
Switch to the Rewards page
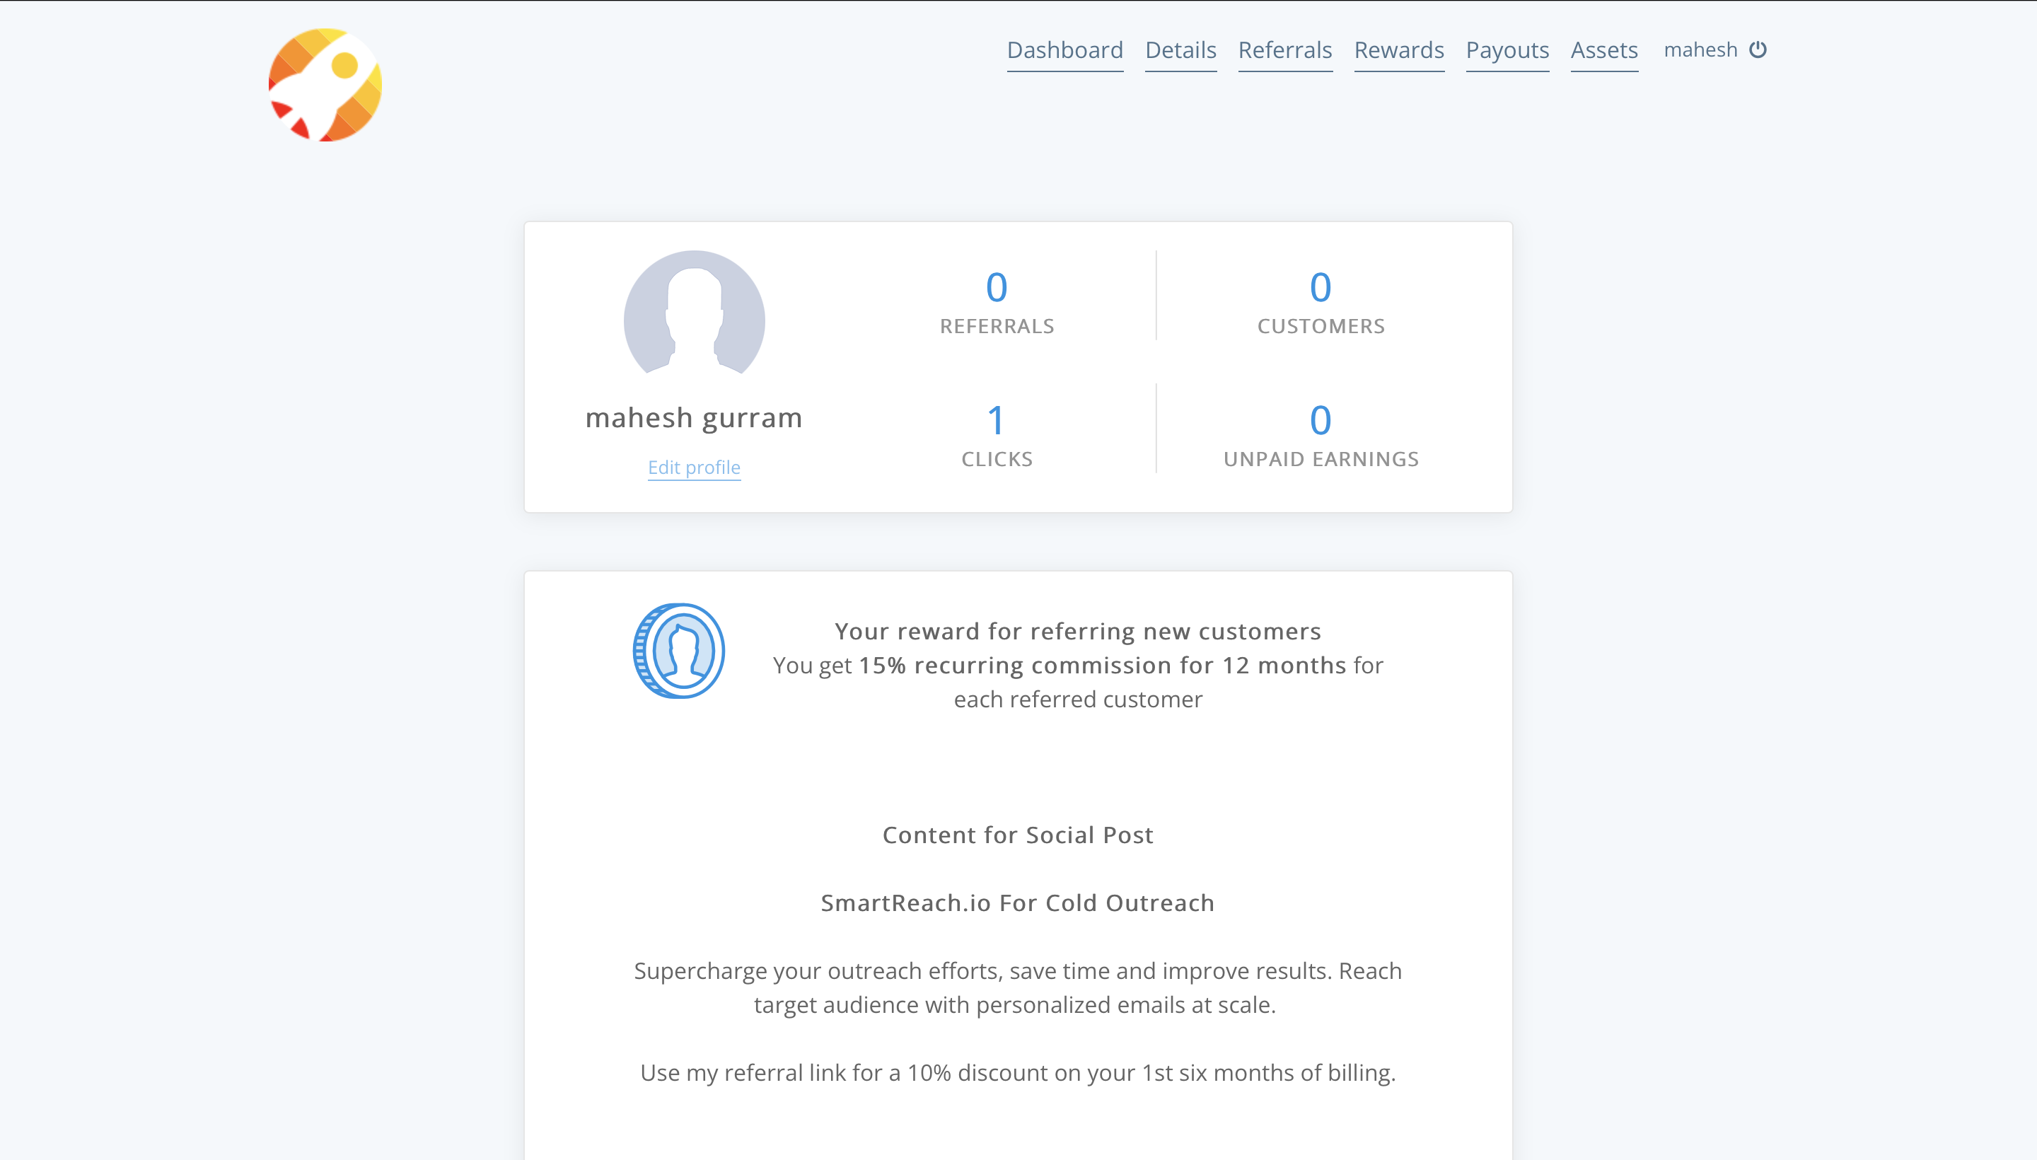click(1398, 50)
